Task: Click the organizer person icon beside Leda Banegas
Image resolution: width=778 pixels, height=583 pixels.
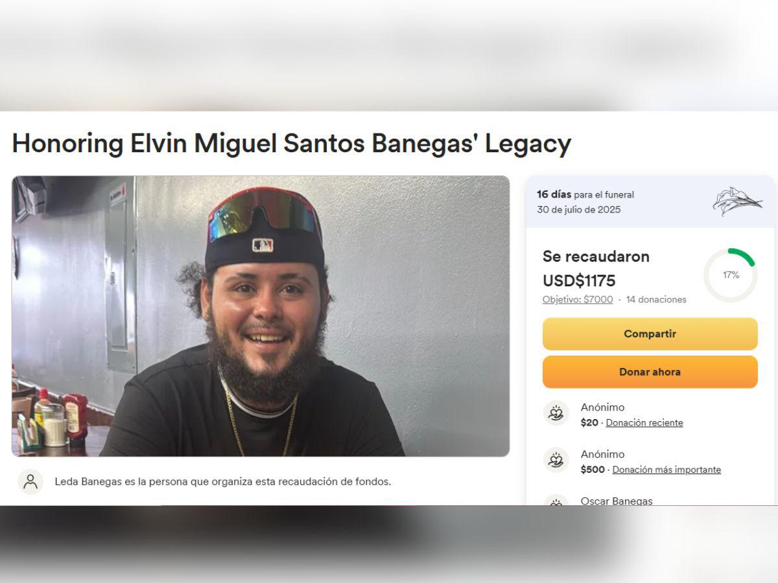Action: point(30,481)
